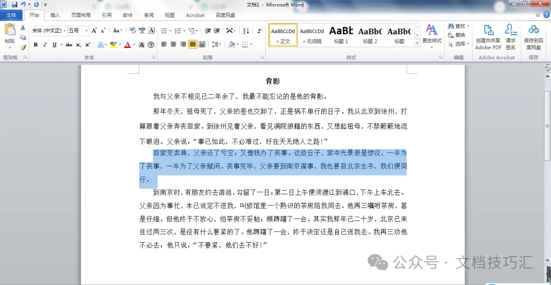Open the 文件 (File) tab

(11, 15)
